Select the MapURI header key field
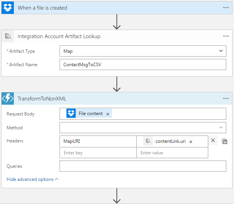Image resolution: width=234 pixels, height=204 pixels. coord(98,141)
